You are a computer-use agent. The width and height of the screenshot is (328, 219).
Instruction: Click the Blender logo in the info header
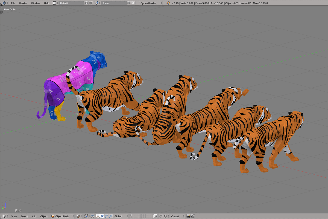[168, 3]
